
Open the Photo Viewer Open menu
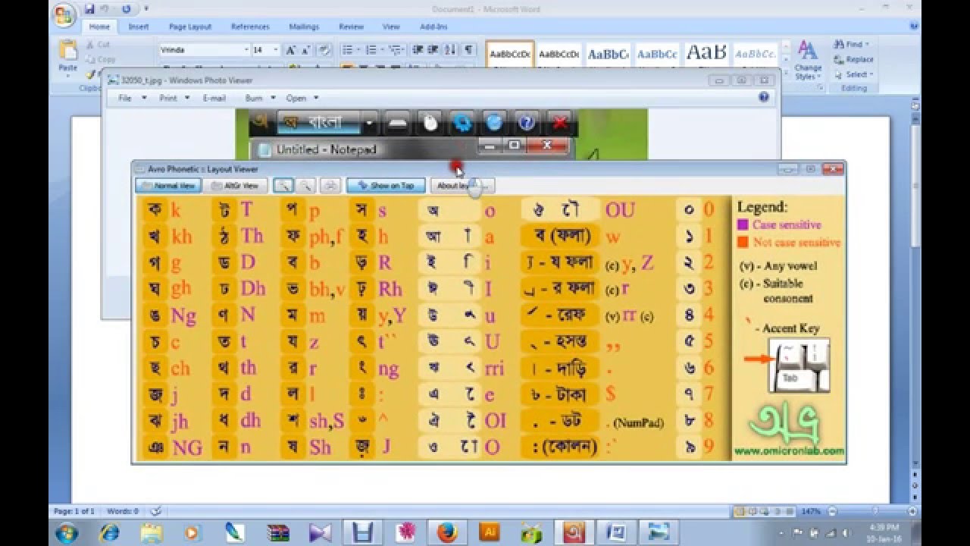point(302,98)
